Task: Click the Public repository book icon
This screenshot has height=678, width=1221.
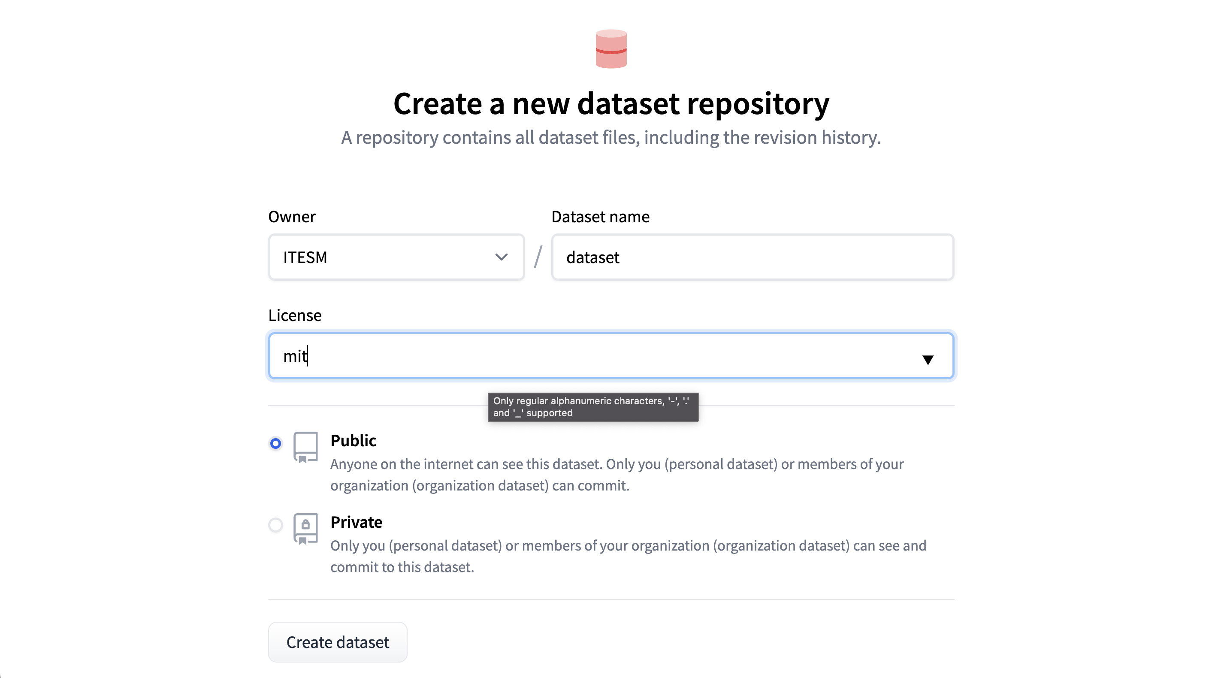Action: click(x=305, y=447)
